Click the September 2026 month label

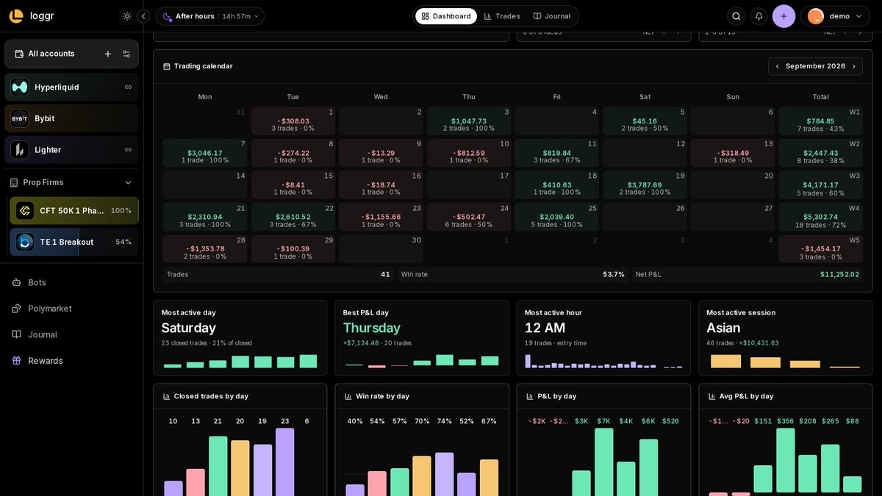[x=815, y=66]
